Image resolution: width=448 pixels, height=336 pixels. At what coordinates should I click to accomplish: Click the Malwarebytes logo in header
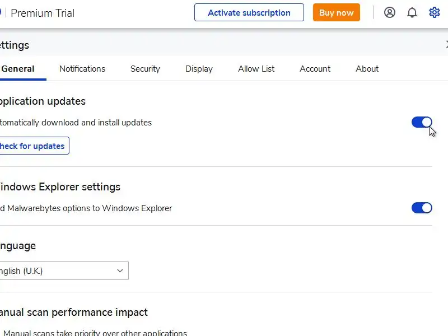point(1,12)
